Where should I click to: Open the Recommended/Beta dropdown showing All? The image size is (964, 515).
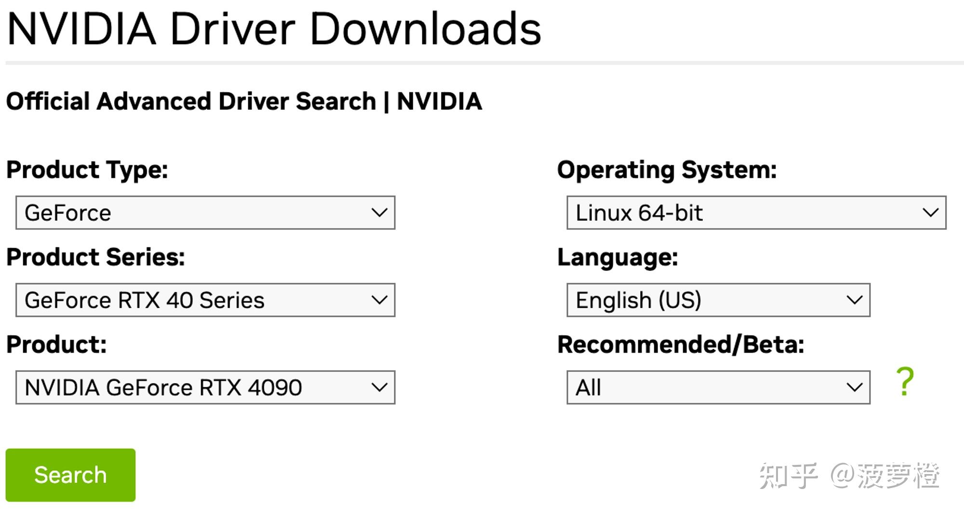[x=718, y=387]
